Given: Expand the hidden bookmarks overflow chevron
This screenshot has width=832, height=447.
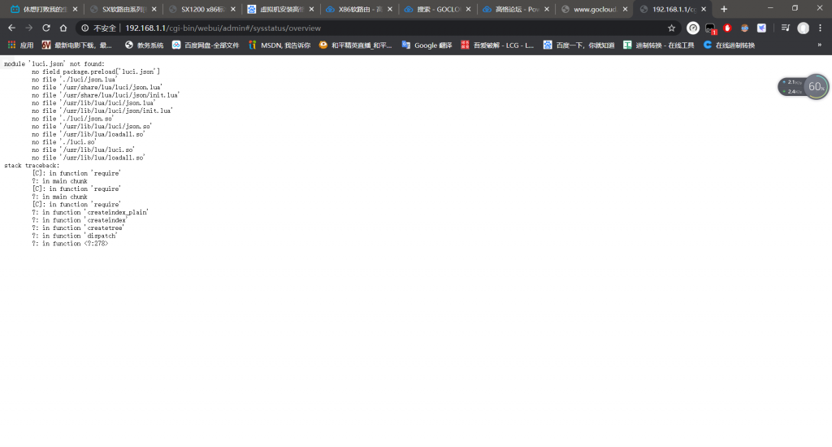Looking at the screenshot, I should click(819, 46).
